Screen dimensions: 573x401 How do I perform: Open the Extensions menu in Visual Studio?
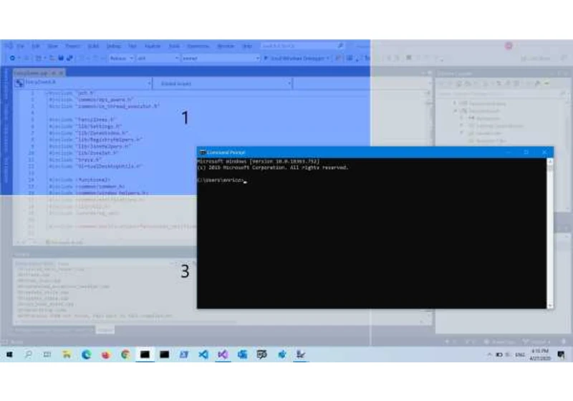click(x=198, y=46)
